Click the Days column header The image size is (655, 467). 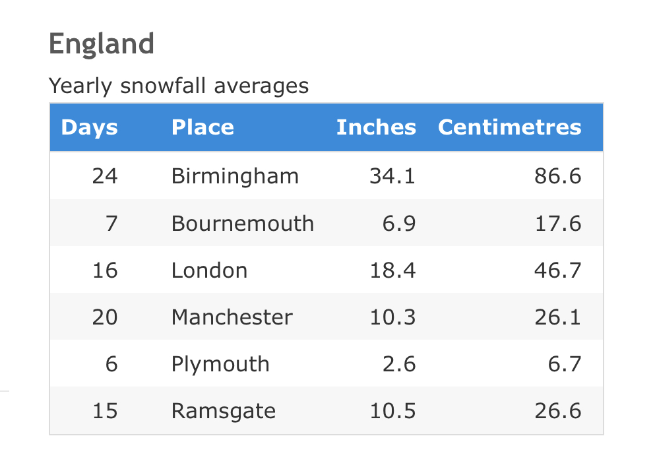tap(89, 127)
